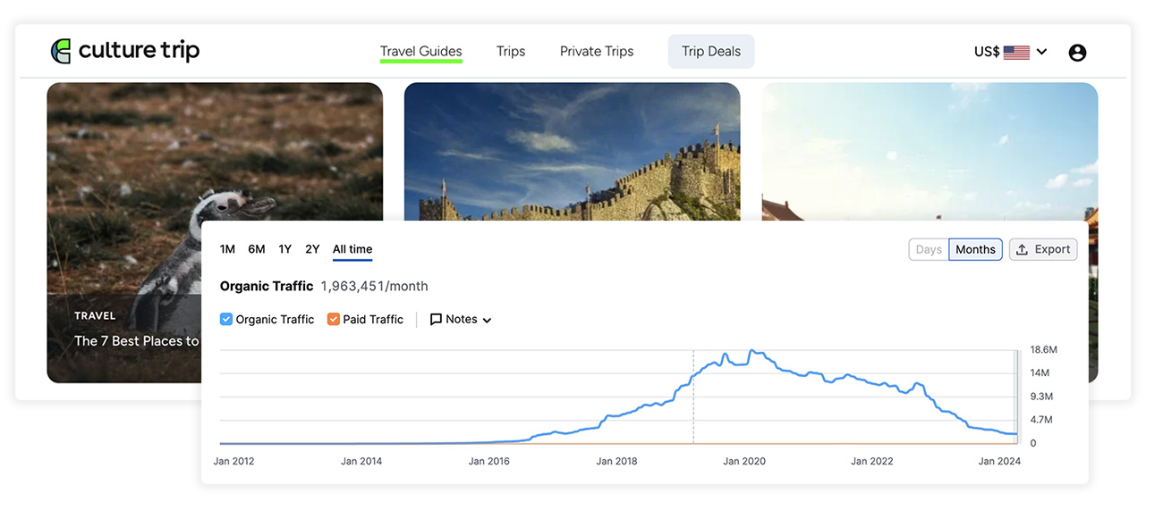Uncheck the Organic Traffic checkbox
This screenshot has width=1163, height=510.
click(x=226, y=319)
